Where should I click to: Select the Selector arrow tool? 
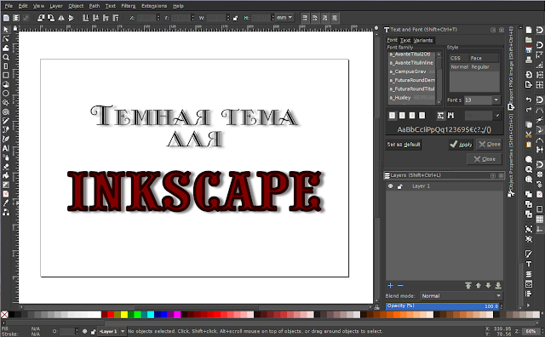[6, 30]
